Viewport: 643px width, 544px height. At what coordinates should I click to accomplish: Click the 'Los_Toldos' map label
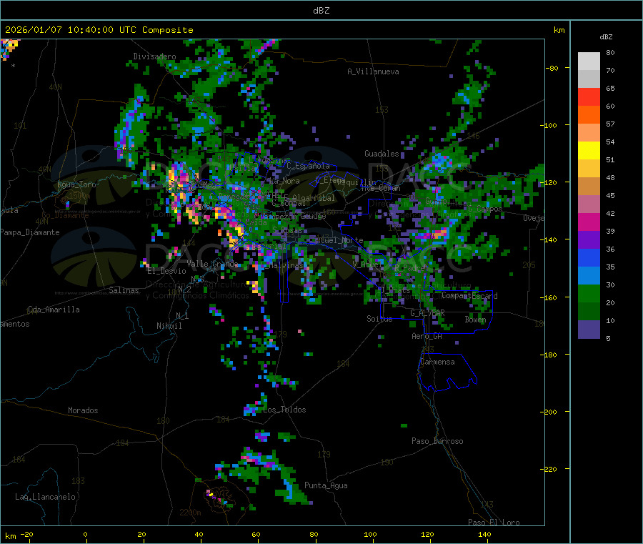(x=284, y=410)
